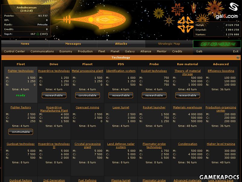
Task: Open Hyperdrive Manufacturing Plant link
Action: [x=54, y=109]
